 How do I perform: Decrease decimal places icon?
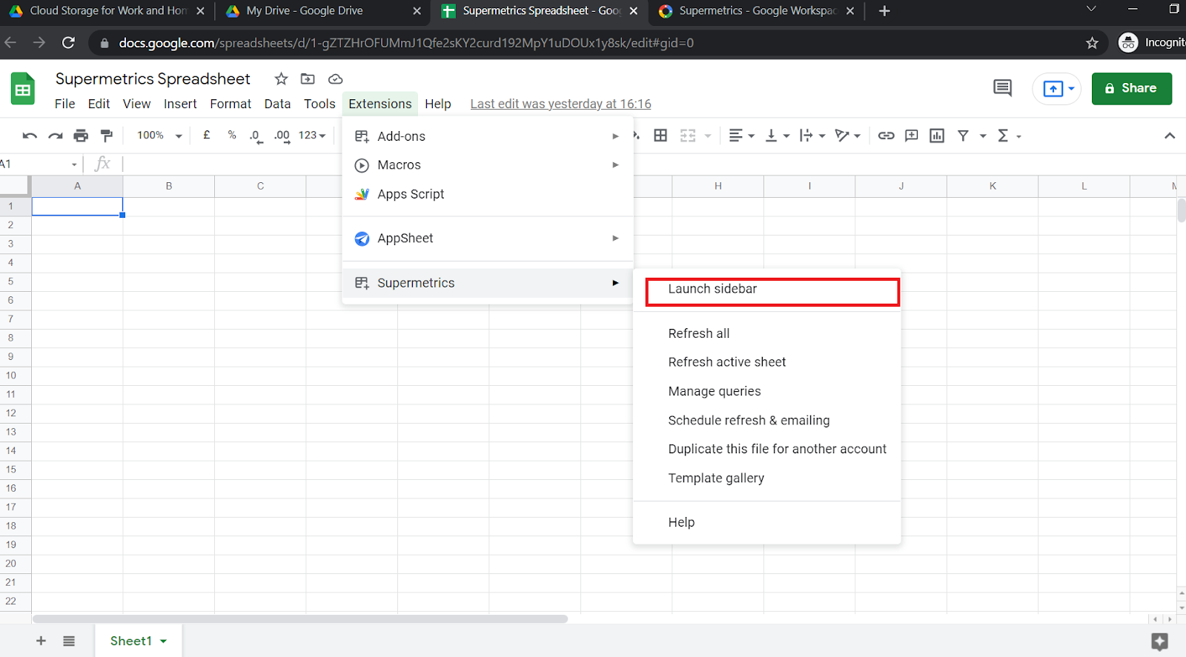coord(256,136)
